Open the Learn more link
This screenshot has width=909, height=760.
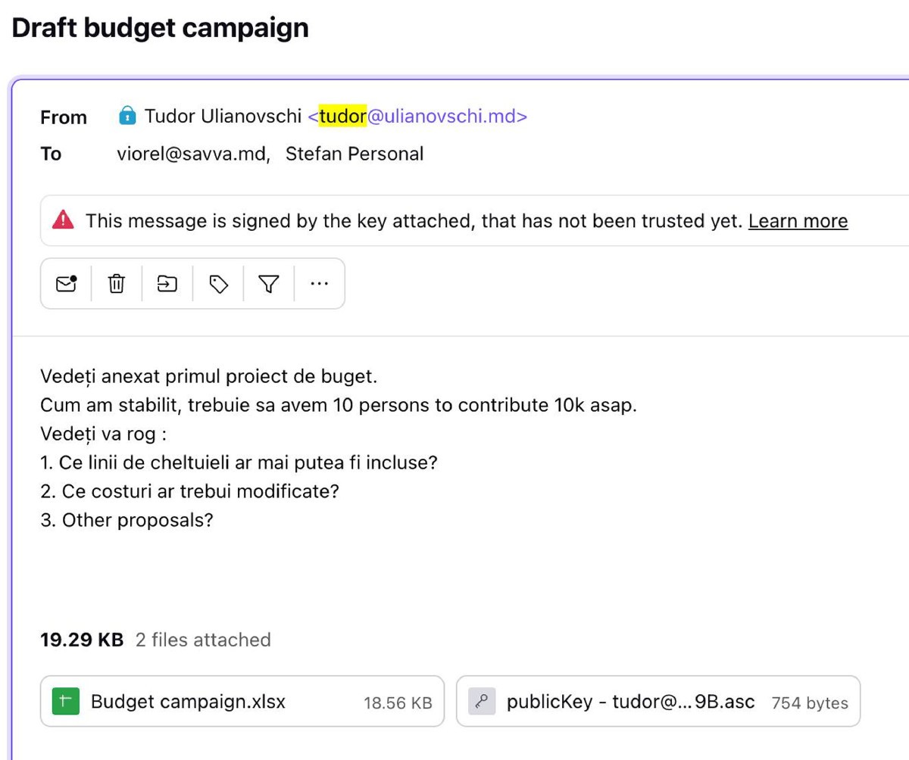[798, 221]
